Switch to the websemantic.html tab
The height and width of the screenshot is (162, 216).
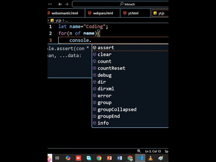click(66, 13)
